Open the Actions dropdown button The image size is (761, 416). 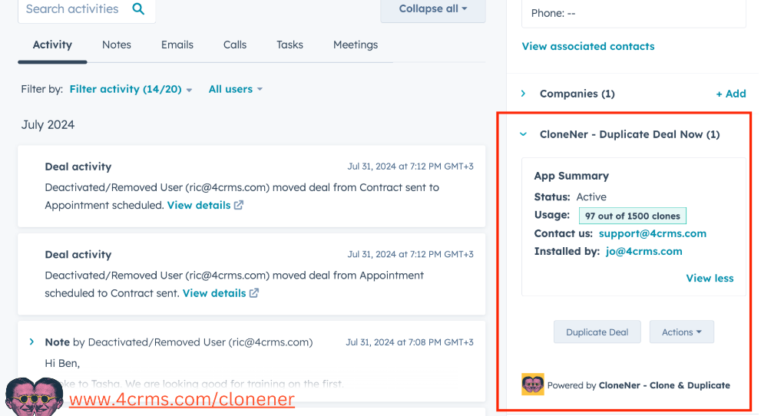coord(681,332)
